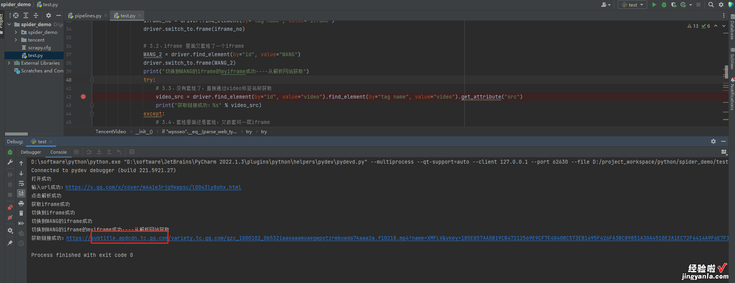Screen dimensions: 735x283
Task: Expand External Libraries node
Action: (9, 63)
